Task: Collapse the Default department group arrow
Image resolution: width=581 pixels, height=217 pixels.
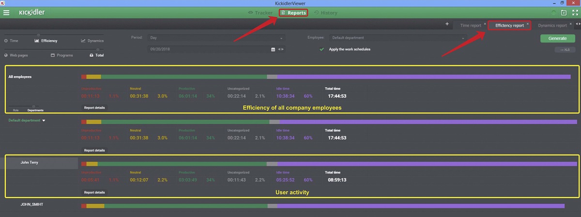Action: tap(44, 120)
